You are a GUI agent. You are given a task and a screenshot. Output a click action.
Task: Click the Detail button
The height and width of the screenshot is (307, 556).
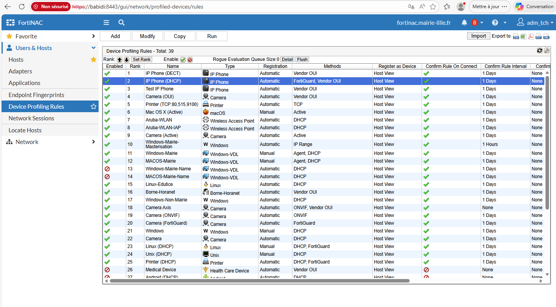(x=287, y=59)
